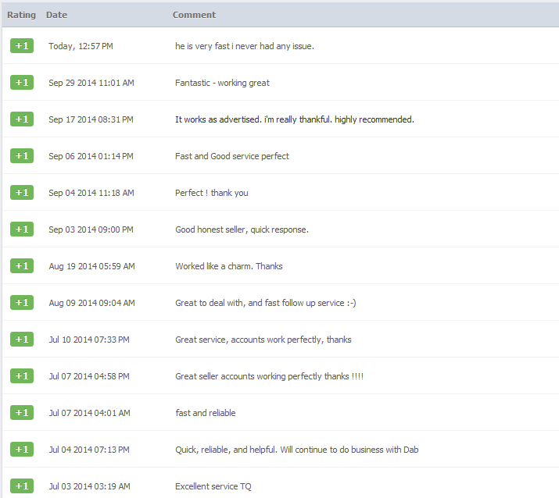
Task: Select the +1 badge on Jul 03 row
Action: (x=22, y=486)
